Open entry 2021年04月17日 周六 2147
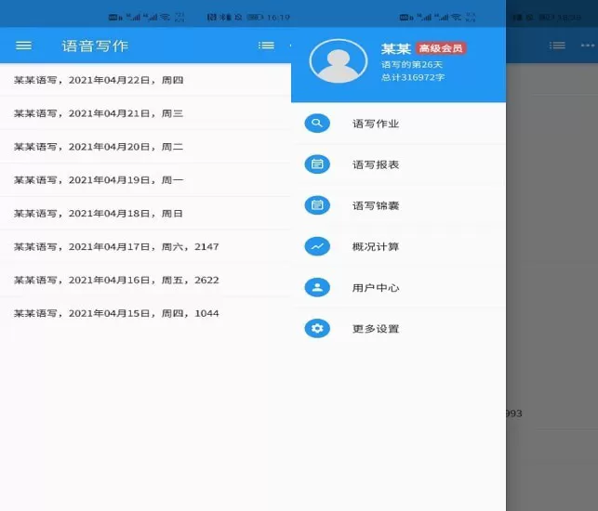Viewport: 598px width, 511px height. (145, 246)
